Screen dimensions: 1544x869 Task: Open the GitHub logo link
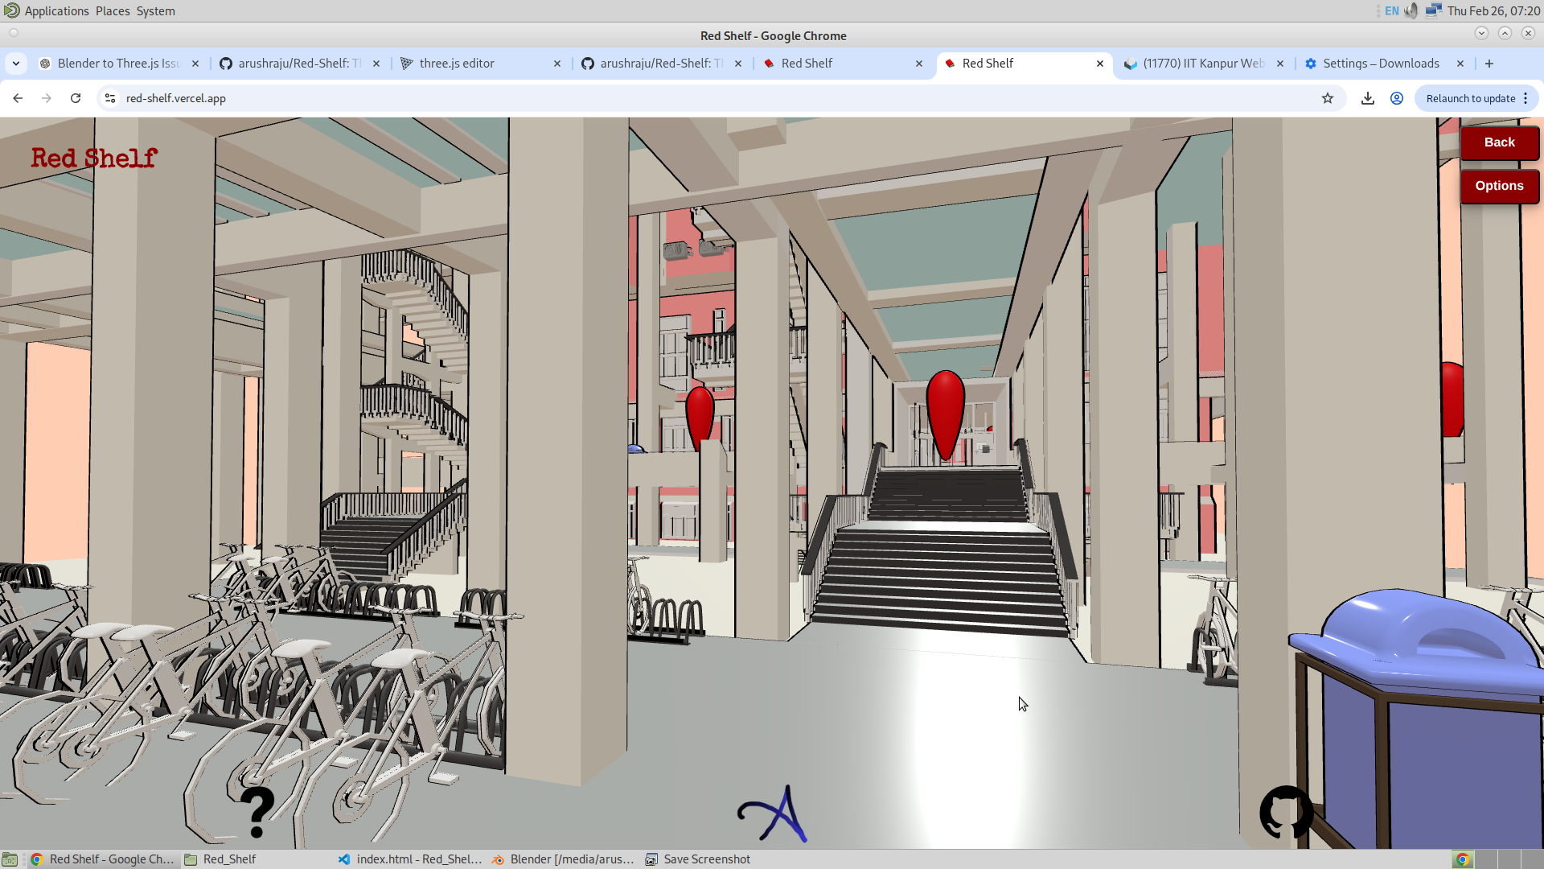(x=1286, y=813)
